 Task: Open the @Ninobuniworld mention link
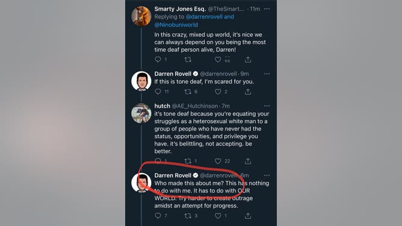pos(176,25)
